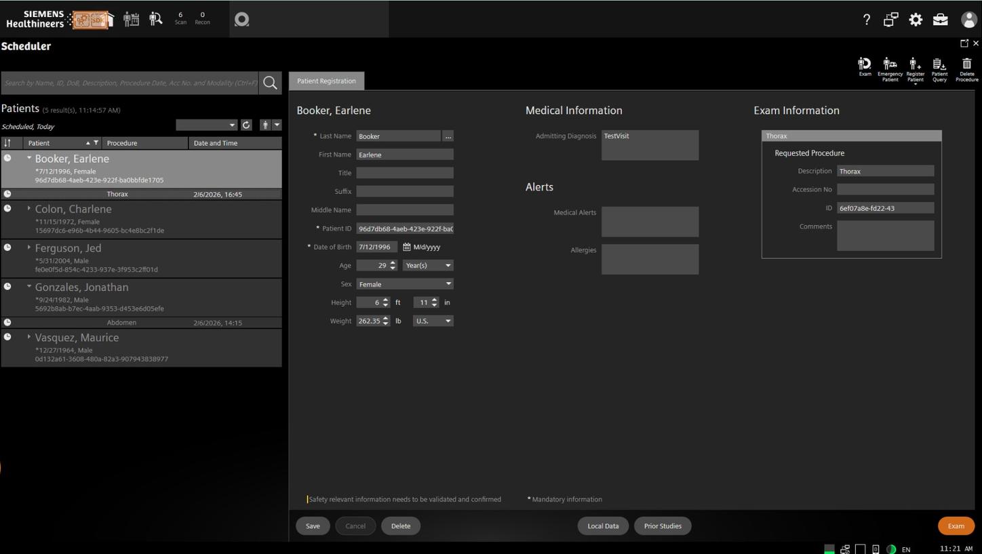Click the Admitting Diagnosis text field
This screenshot has width=982, height=554.
(649, 145)
